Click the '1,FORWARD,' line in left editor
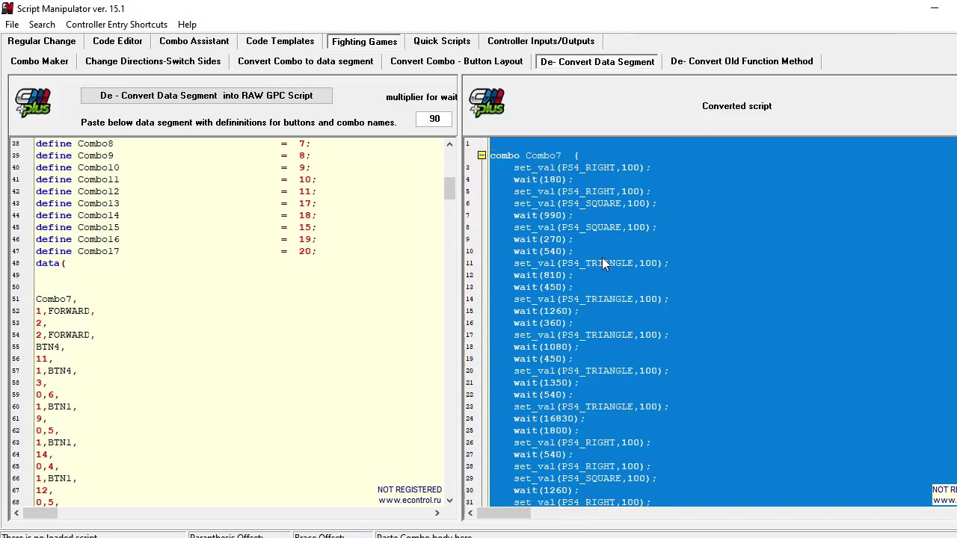 pos(65,311)
